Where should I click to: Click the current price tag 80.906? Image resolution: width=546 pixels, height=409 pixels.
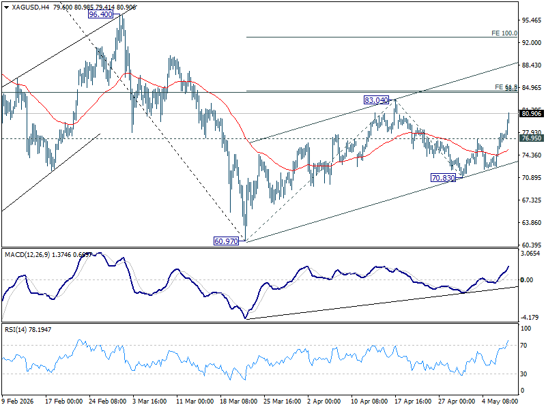532,113
